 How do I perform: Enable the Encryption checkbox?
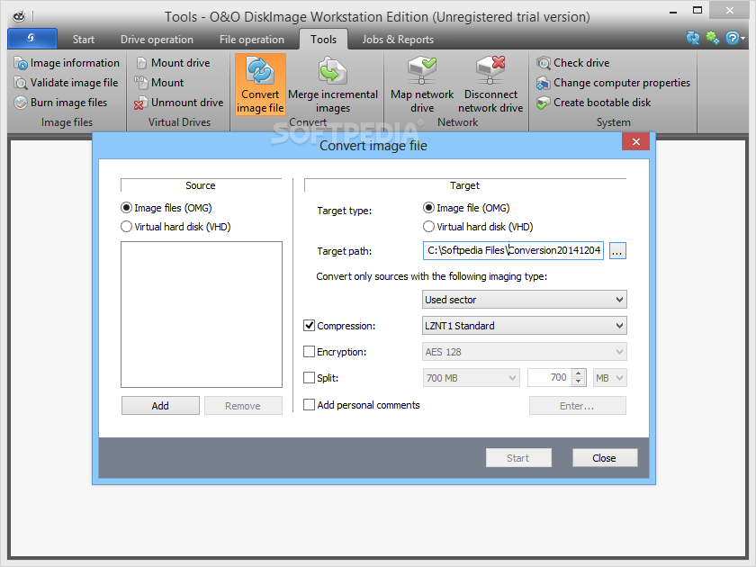(x=309, y=352)
